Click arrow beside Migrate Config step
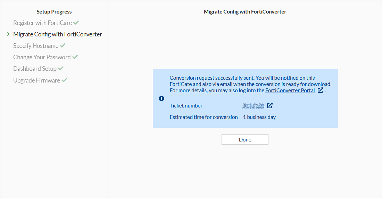This screenshot has width=382, height=198. pos(8,34)
